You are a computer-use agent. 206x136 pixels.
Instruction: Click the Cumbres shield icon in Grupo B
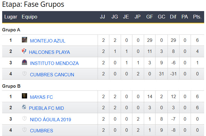pos(24,130)
